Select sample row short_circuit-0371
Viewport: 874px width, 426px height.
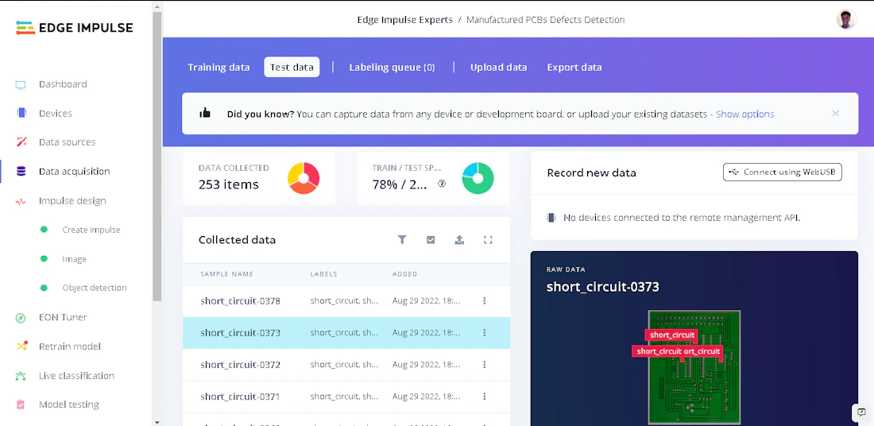[346, 397]
